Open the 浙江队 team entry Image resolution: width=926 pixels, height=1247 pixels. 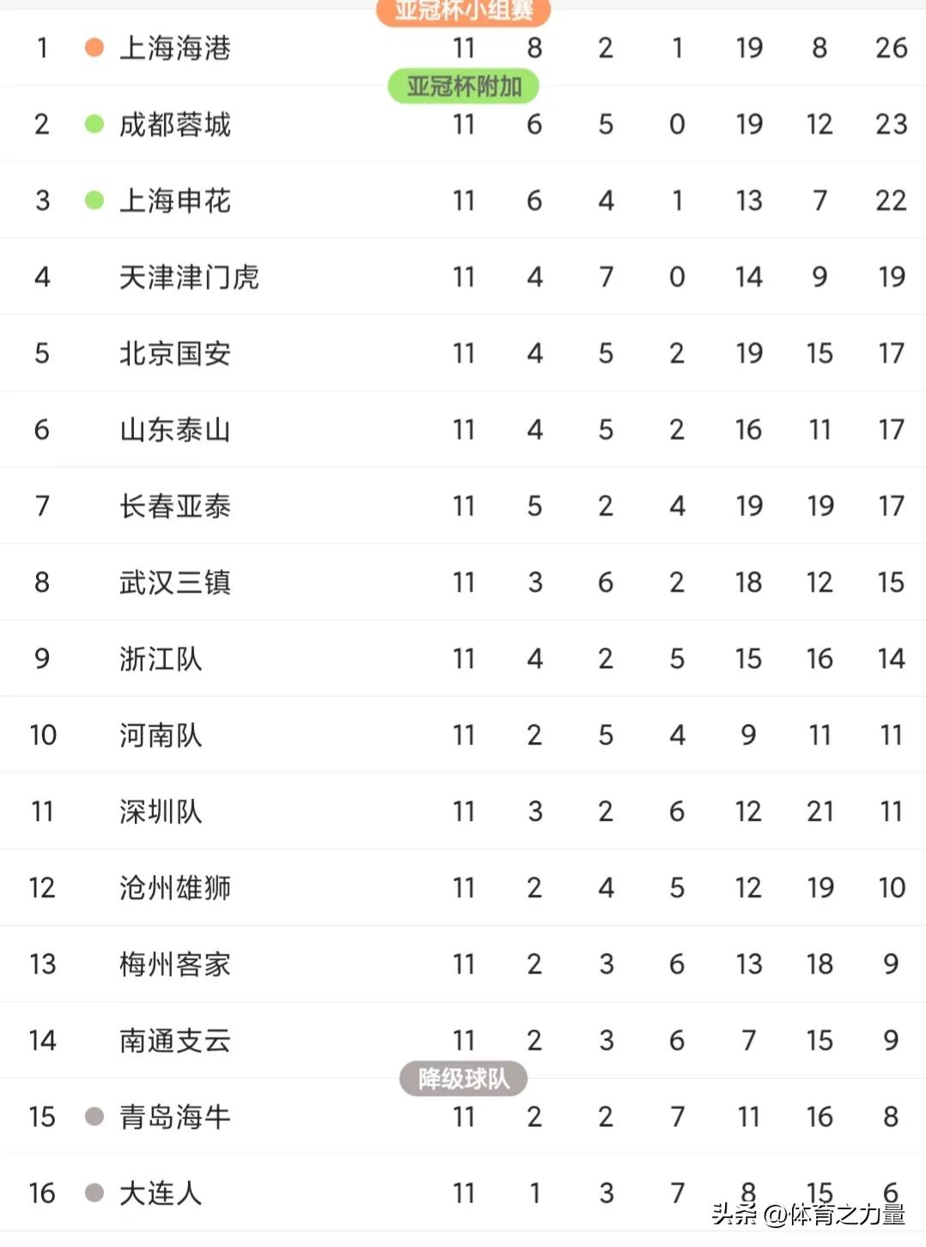(x=161, y=659)
